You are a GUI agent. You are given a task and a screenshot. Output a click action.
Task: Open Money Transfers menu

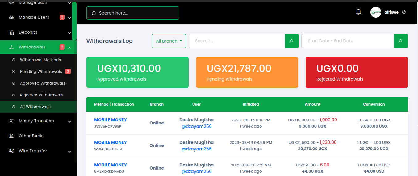37,121
